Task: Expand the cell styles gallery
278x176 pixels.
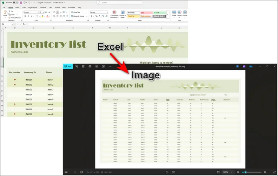Action: tap(168, 14)
